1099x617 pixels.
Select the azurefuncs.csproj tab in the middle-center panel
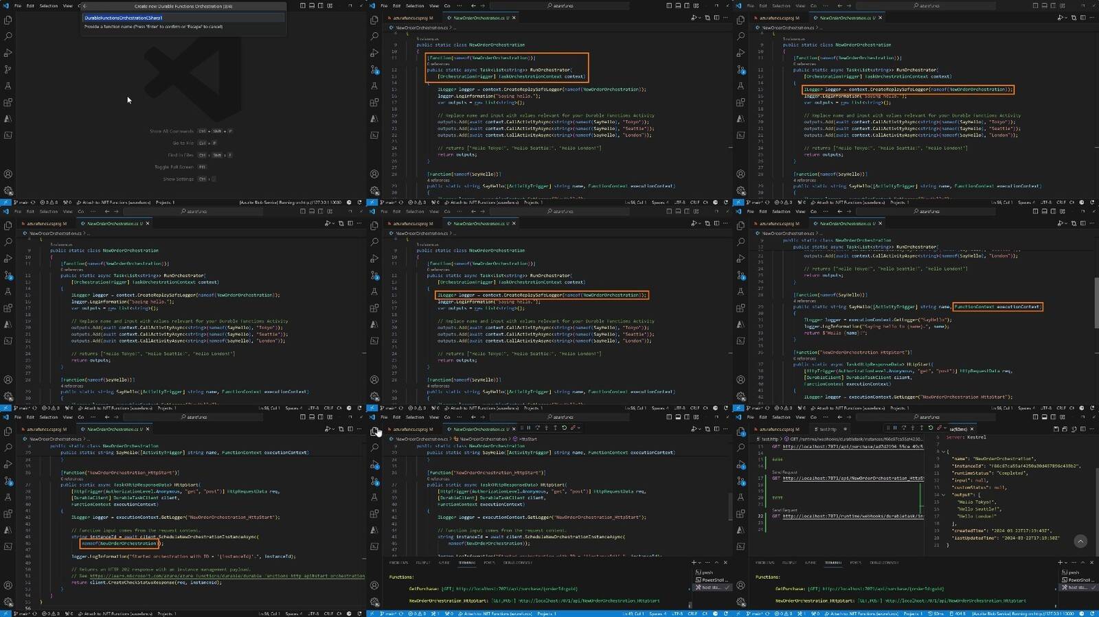pyautogui.click(x=411, y=224)
